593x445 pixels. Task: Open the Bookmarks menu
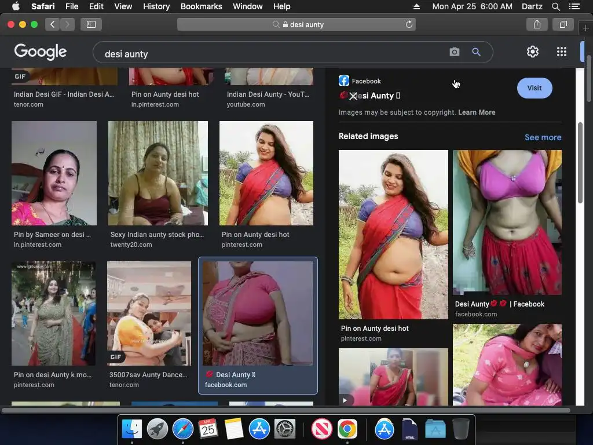(201, 6)
